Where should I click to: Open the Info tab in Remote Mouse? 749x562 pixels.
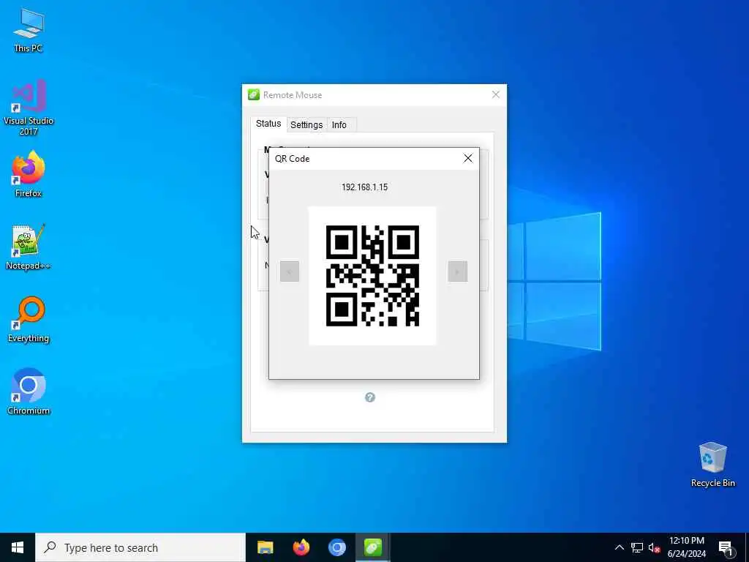click(x=339, y=124)
